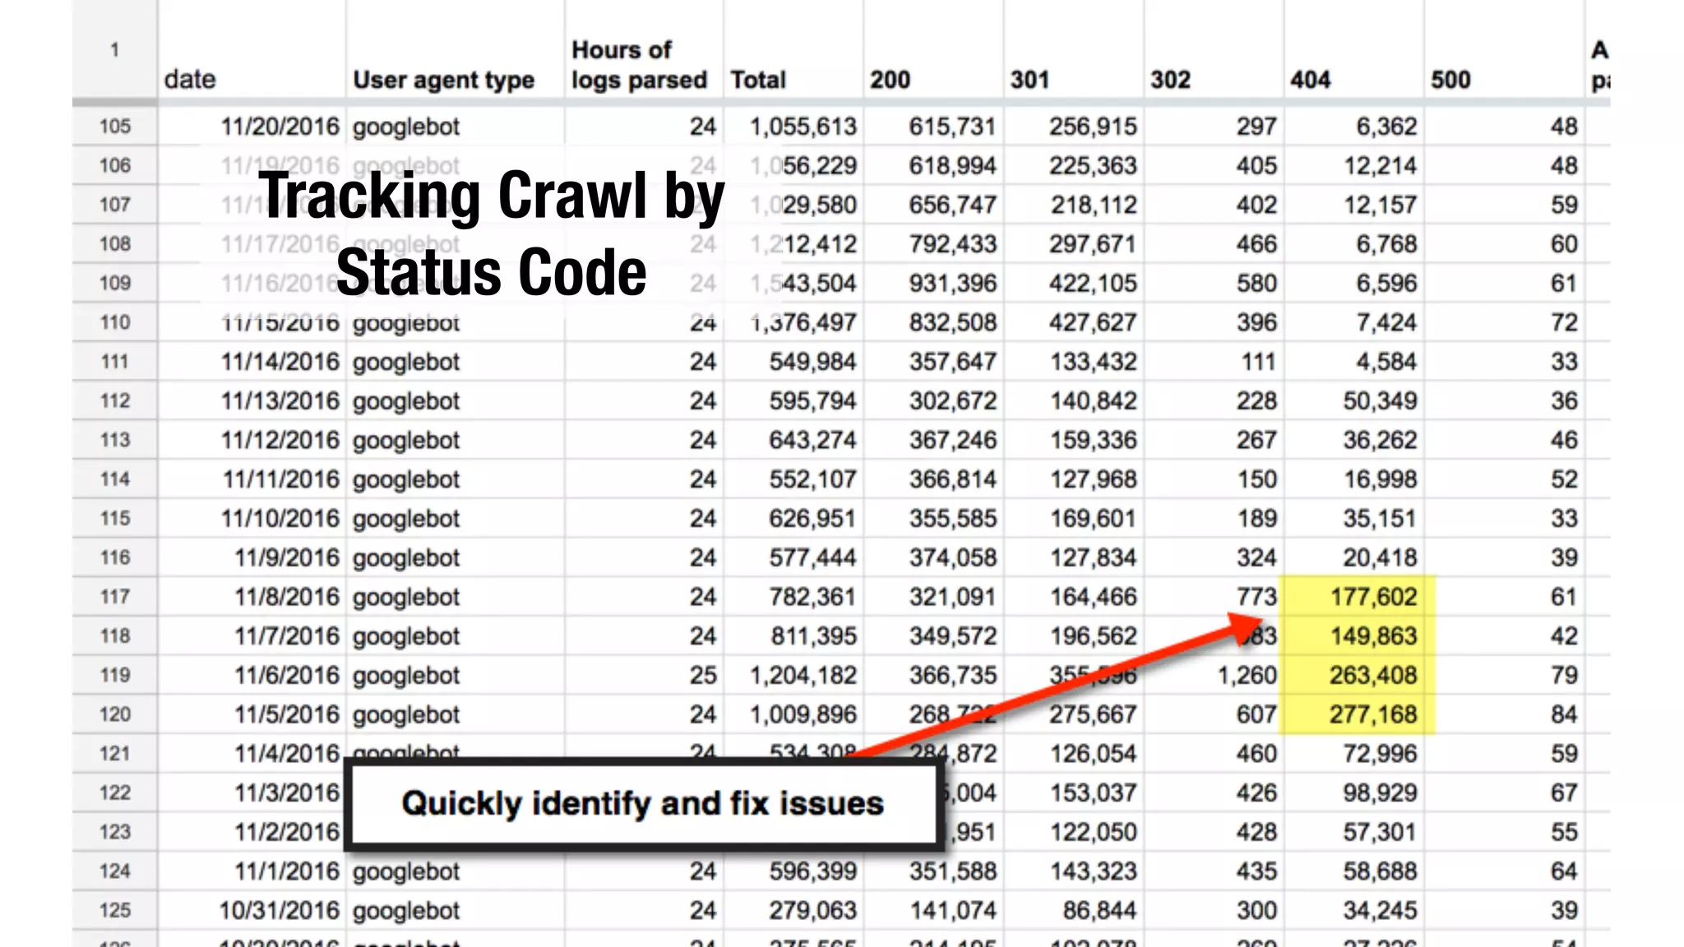Click 404 cell showing 50,349
1684x947 pixels.
tap(1353, 401)
